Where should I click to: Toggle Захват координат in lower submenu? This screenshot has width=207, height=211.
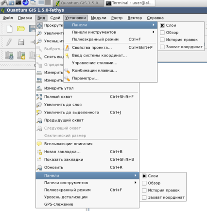click(x=144, y=197)
